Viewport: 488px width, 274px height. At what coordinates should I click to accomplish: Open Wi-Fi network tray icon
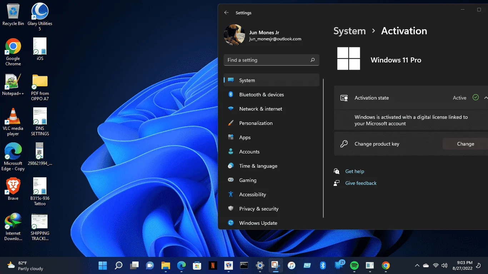click(435, 265)
